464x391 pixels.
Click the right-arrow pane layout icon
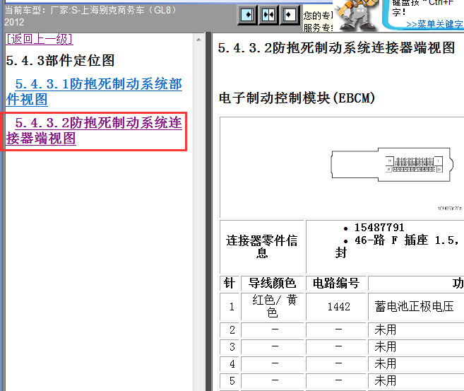tap(248, 15)
